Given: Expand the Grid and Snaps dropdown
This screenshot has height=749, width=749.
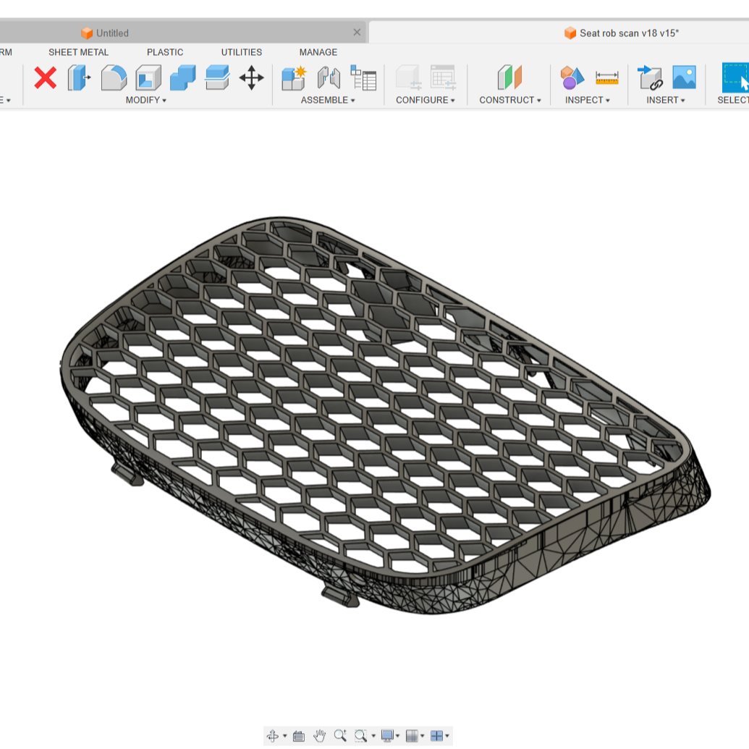Looking at the screenshot, I should [414, 735].
